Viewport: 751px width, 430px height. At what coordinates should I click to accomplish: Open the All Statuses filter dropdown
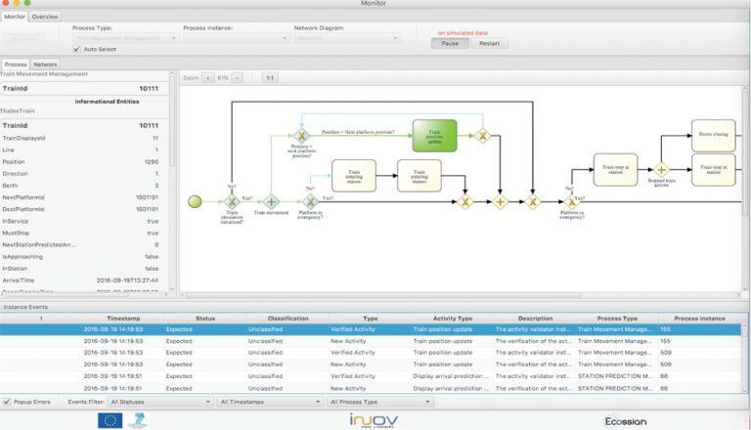click(x=159, y=401)
